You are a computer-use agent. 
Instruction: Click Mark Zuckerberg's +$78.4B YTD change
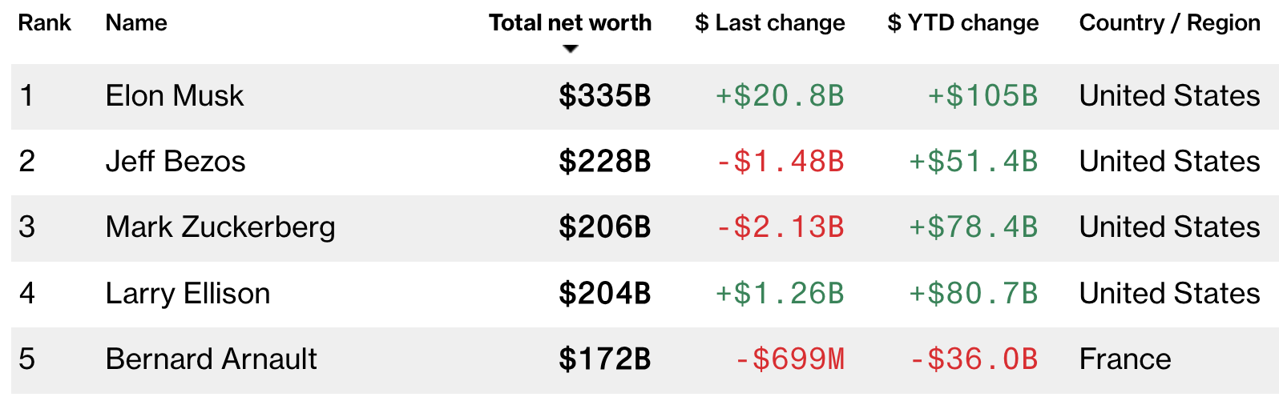(973, 227)
